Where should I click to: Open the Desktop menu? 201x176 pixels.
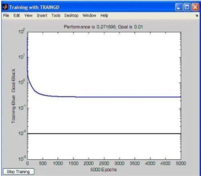pos(71,16)
